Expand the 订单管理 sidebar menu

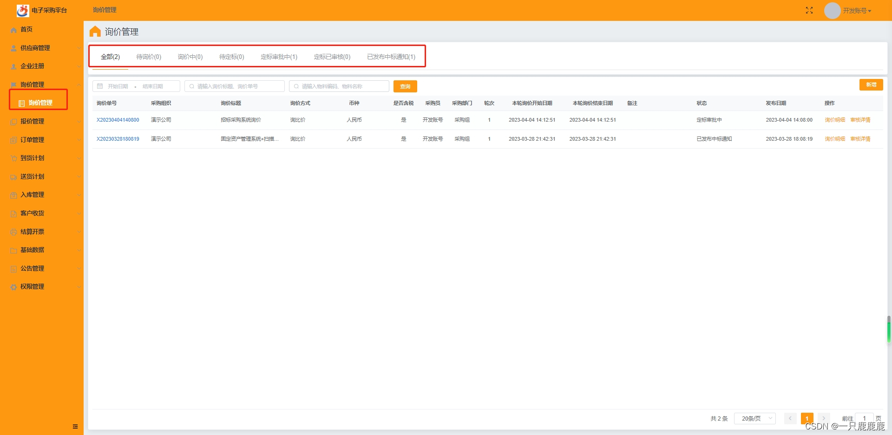point(42,140)
